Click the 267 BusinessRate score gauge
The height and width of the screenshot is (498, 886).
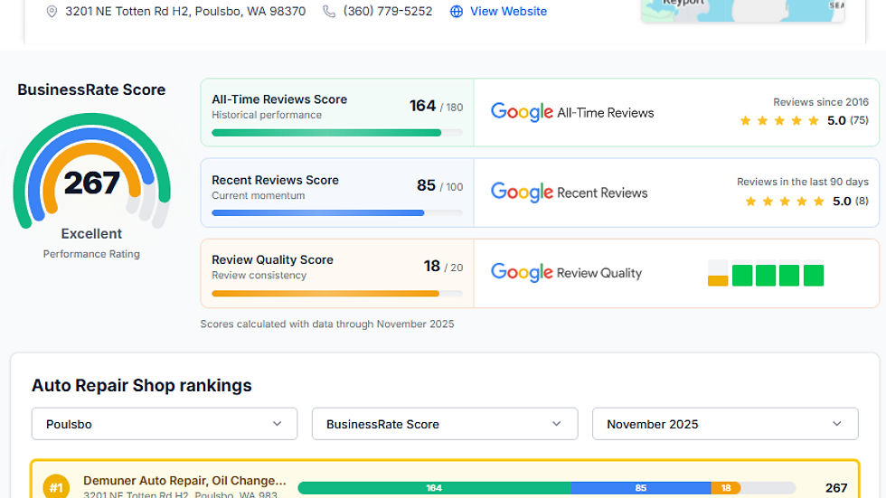point(91,171)
